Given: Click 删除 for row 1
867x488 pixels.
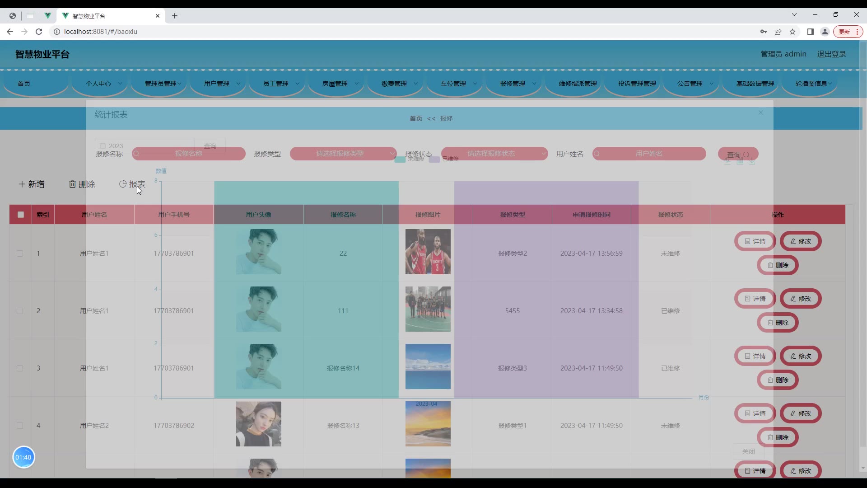Looking at the screenshot, I should (x=778, y=265).
